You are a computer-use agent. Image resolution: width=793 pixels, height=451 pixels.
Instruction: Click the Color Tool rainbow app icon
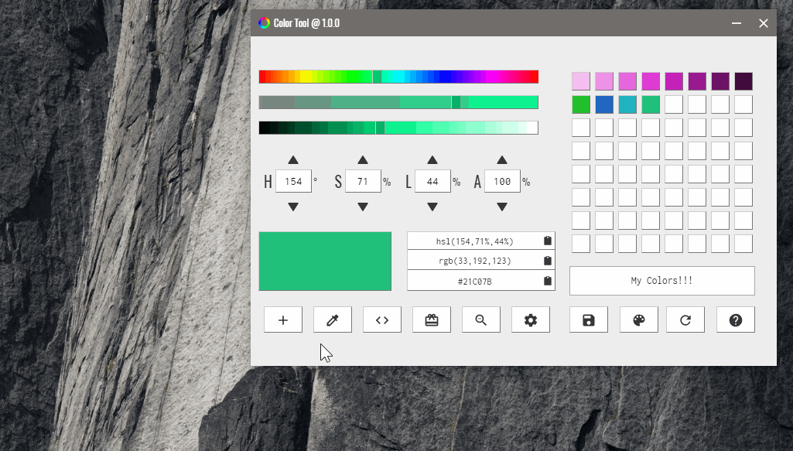tap(264, 22)
